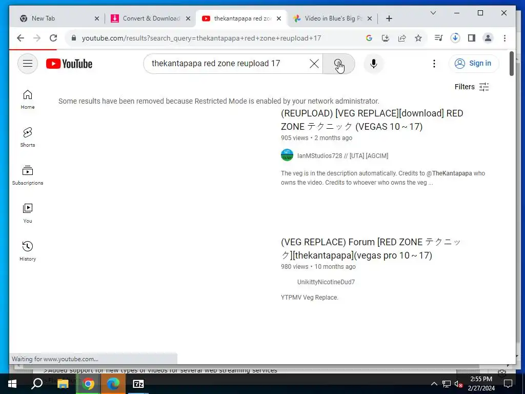
Task: Open YouTube settings three-dot menu
Action: click(434, 63)
